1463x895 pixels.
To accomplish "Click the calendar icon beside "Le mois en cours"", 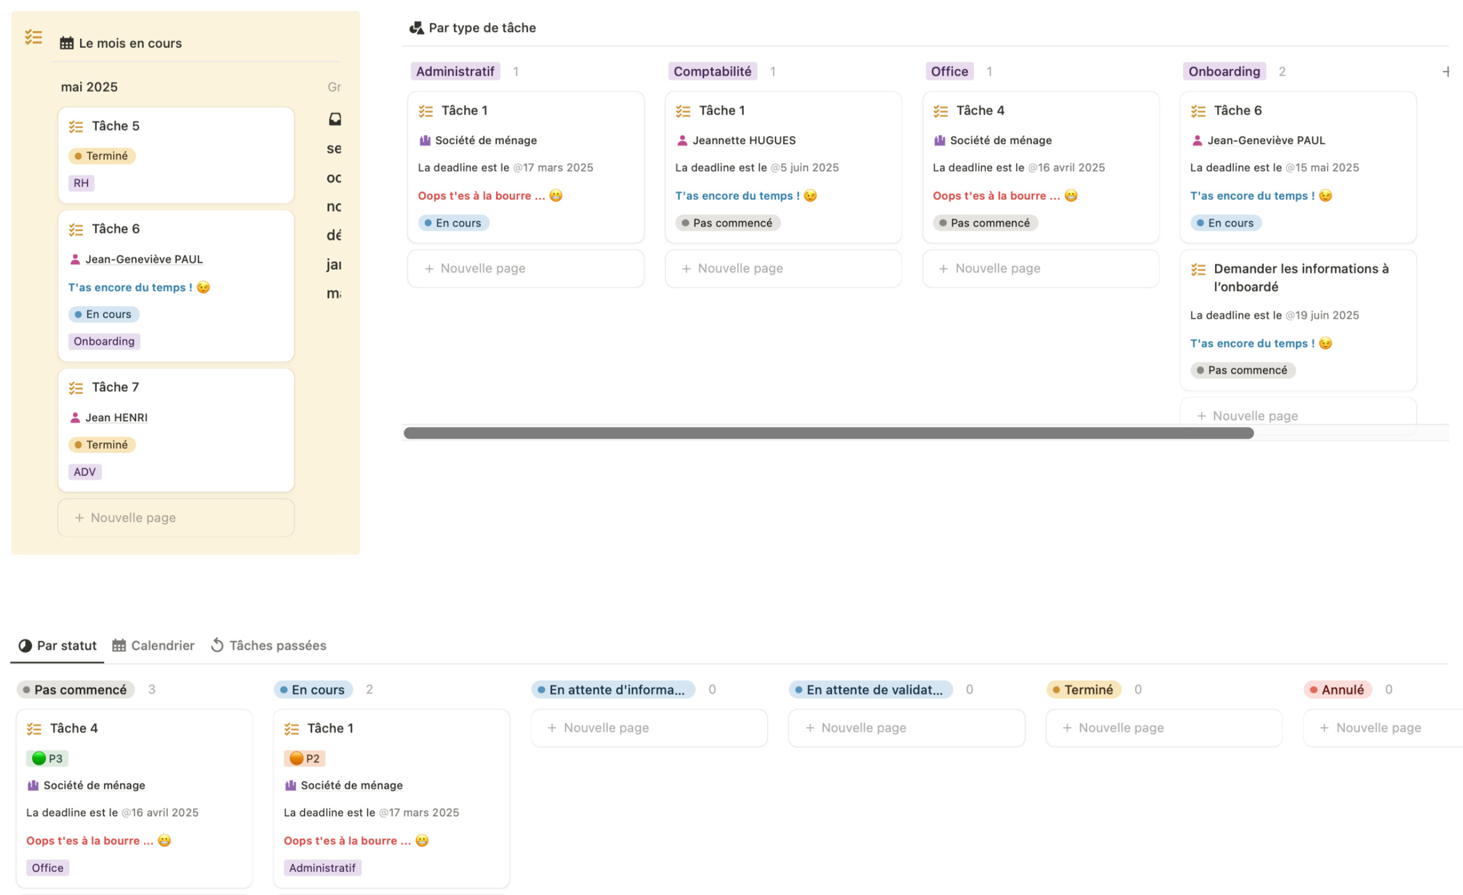I will coord(66,43).
